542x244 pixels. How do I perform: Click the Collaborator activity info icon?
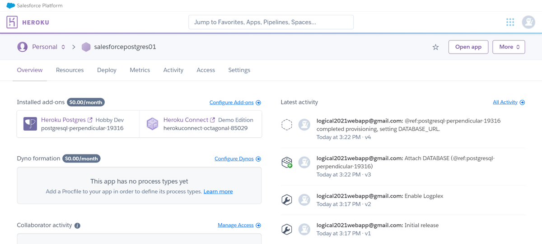coord(77,226)
